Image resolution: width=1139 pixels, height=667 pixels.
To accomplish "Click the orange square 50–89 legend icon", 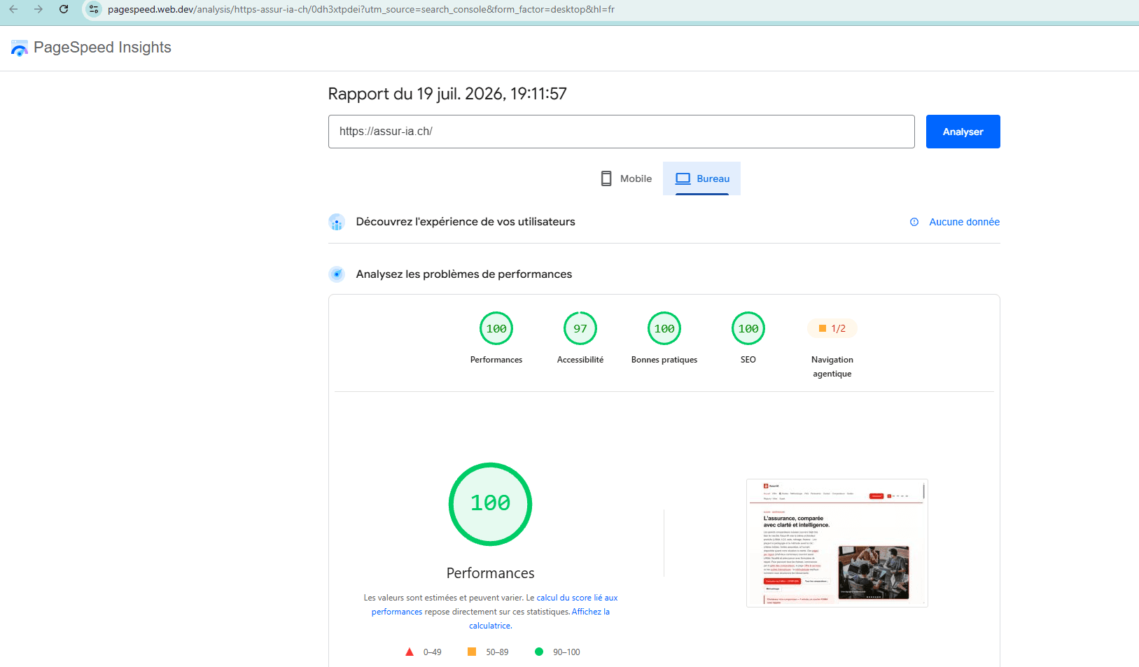I will (x=472, y=652).
